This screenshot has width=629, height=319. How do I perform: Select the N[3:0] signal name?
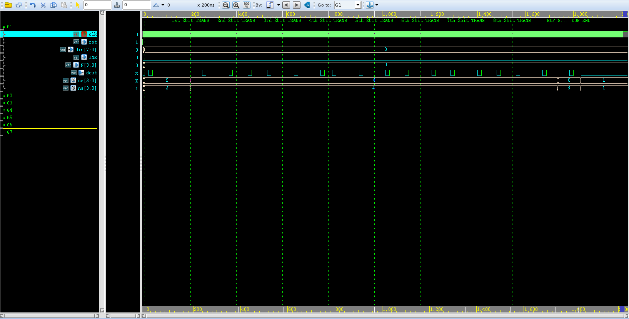[x=88, y=65]
